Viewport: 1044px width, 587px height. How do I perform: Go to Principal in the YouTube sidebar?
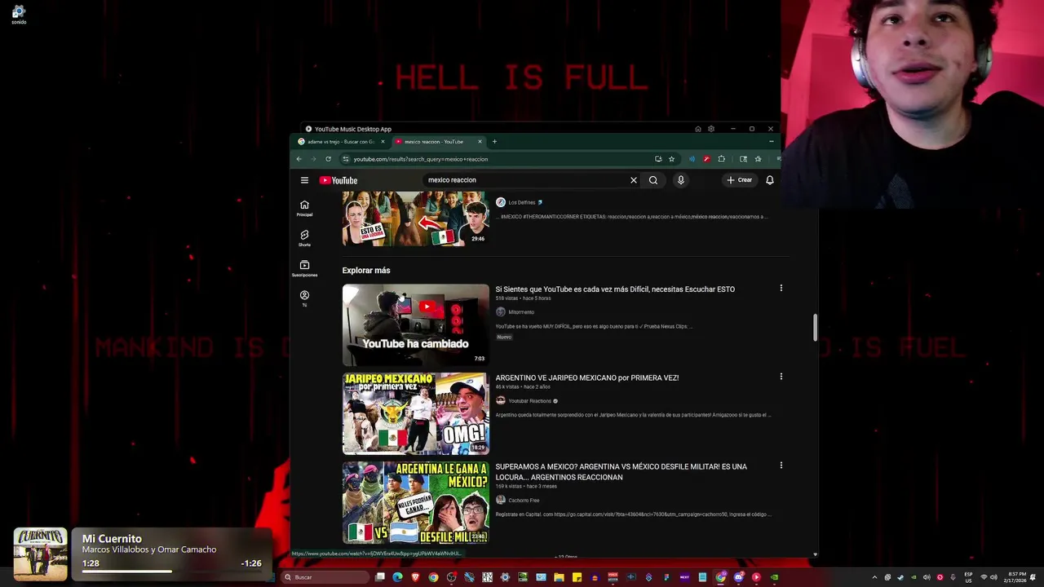point(304,208)
